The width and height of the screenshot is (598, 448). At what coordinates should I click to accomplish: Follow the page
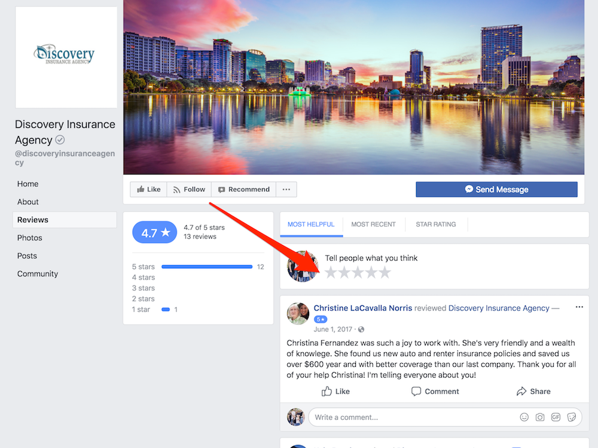pyautogui.click(x=189, y=189)
